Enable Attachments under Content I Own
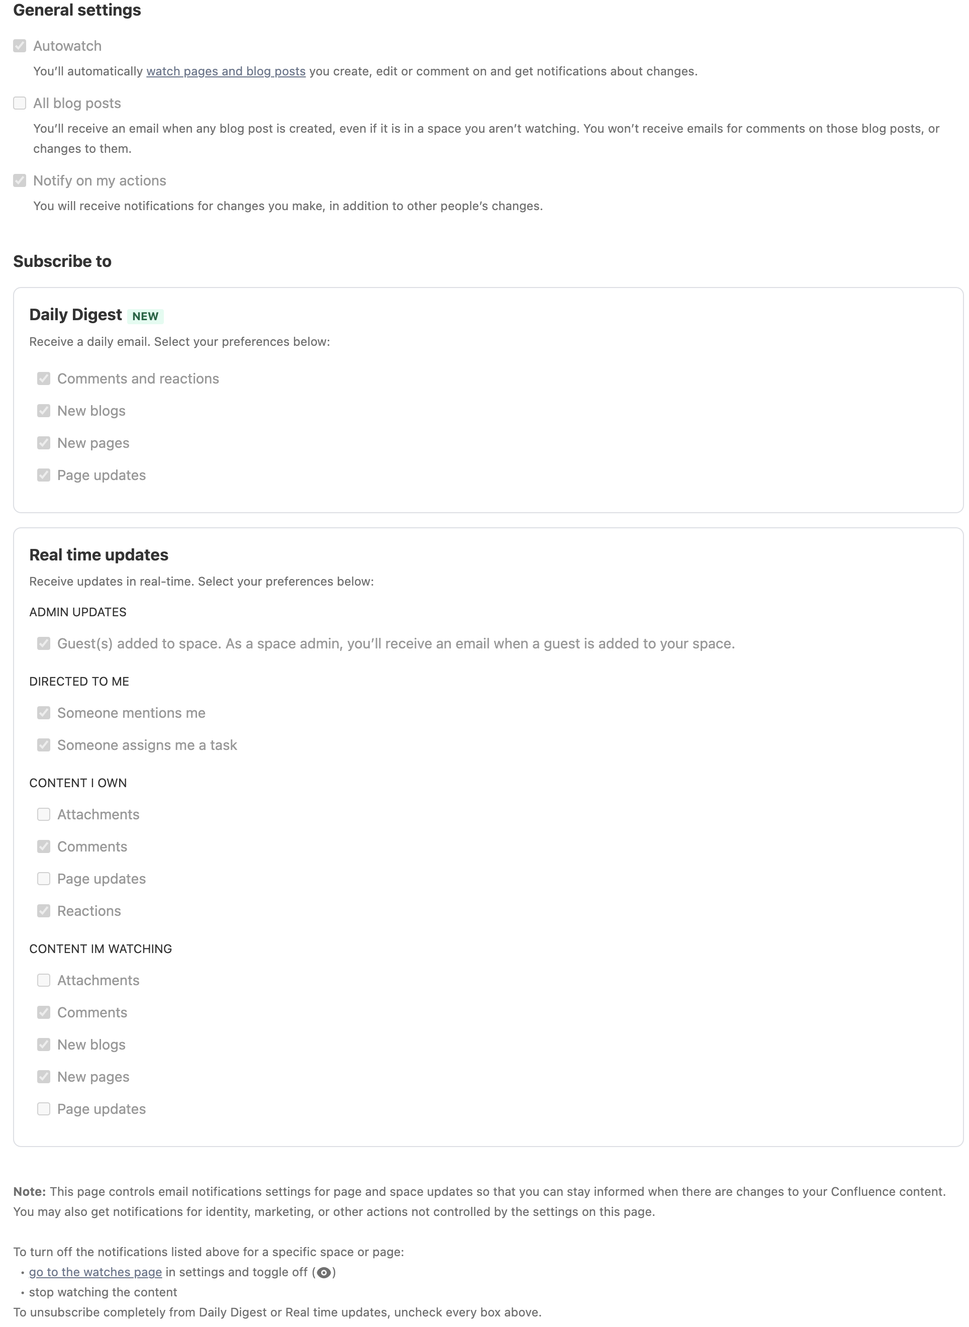Viewport: 969px width, 1327px height. (44, 814)
